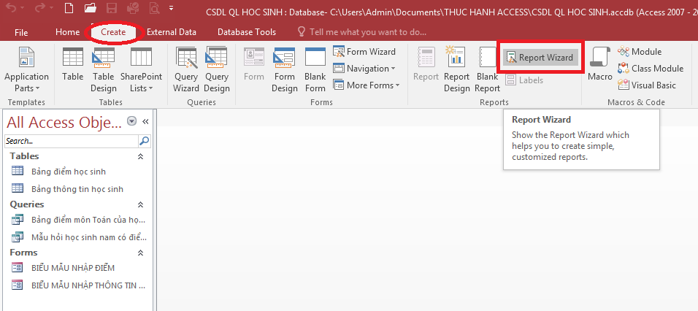
Task: Click the Undo button in Quick Access toolbar
Action: click(11, 9)
